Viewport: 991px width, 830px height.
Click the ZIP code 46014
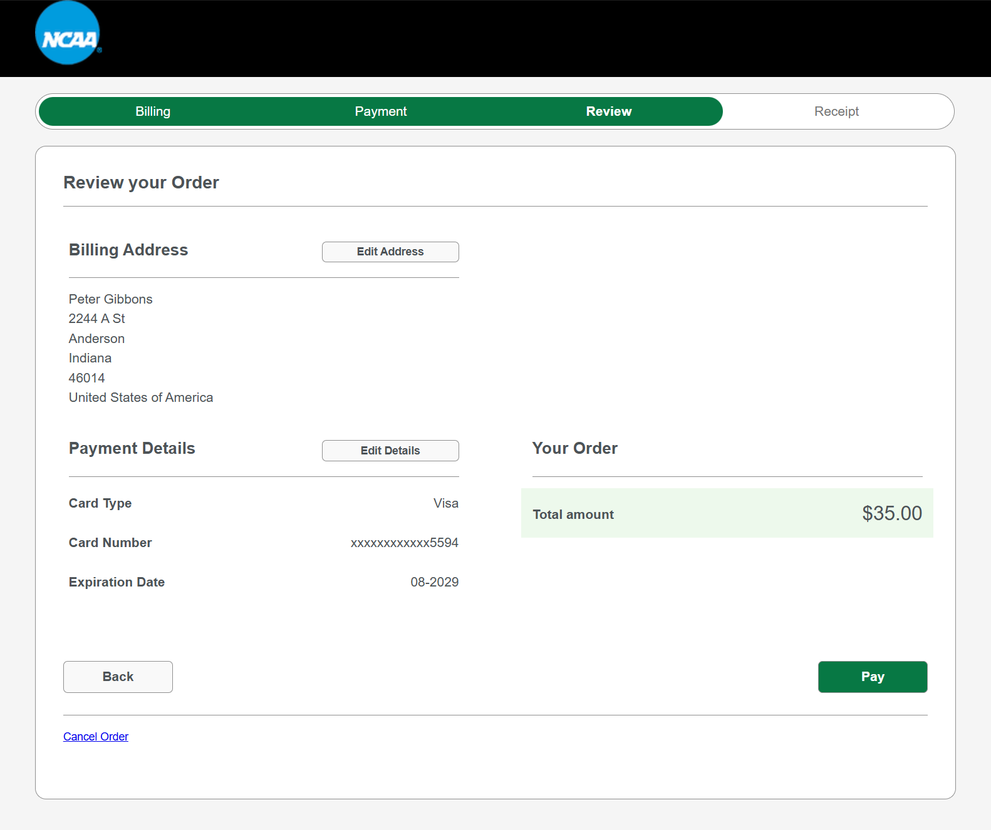pyautogui.click(x=87, y=378)
